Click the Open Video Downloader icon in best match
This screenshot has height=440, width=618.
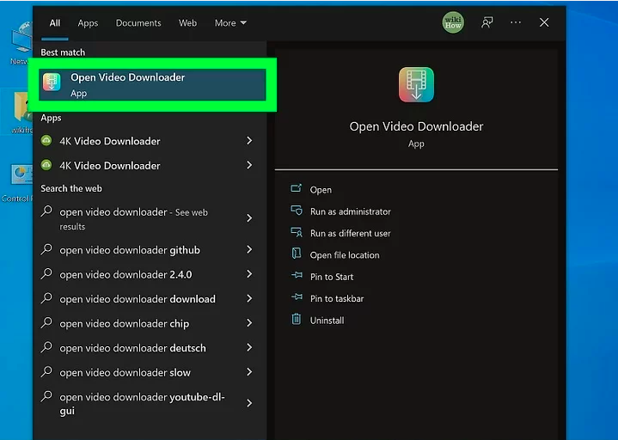52,82
